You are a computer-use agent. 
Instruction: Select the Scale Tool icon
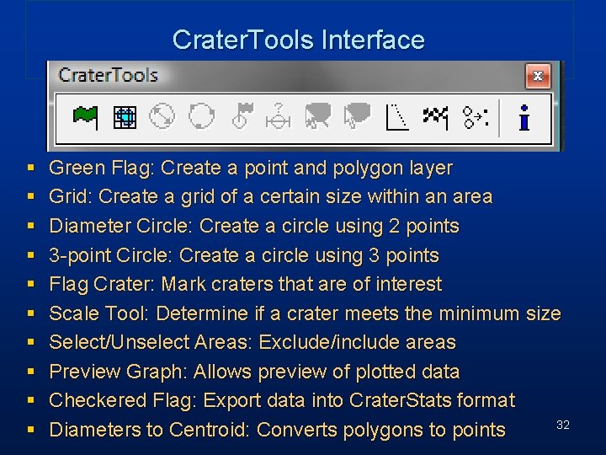279,115
